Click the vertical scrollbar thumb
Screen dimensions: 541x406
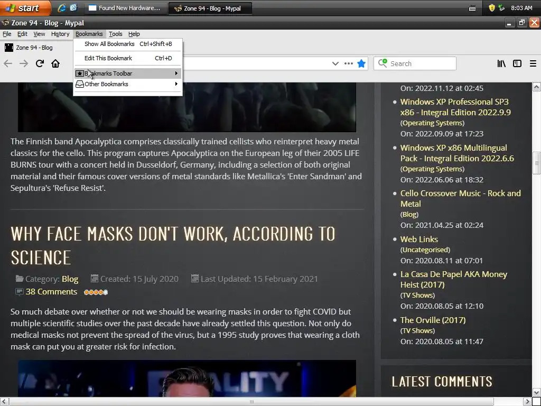(x=537, y=163)
